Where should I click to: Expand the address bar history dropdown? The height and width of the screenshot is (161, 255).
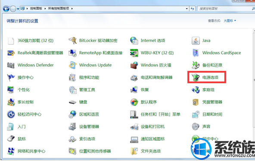pyautogui.click(x=187, y=9)
